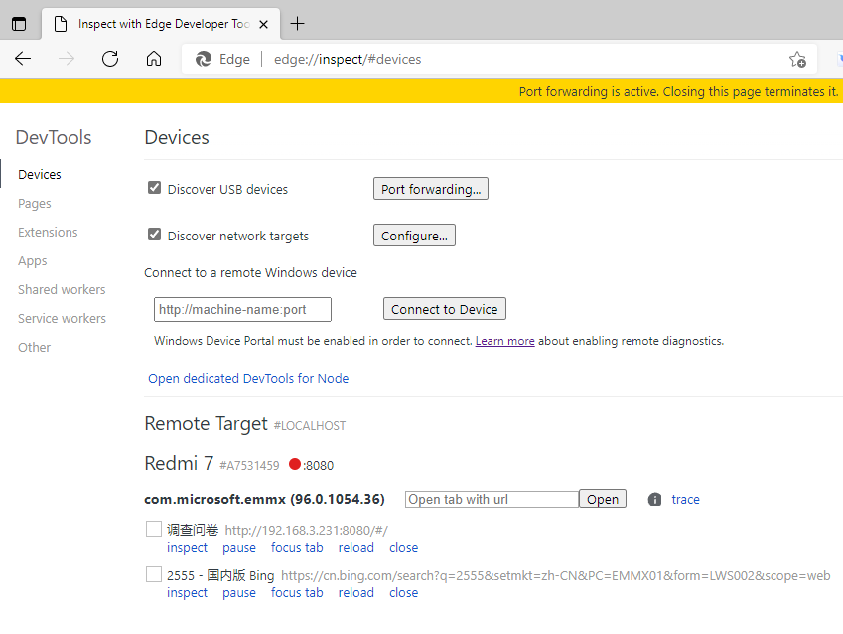Open the tab actions menu icon

click(19, 24)
